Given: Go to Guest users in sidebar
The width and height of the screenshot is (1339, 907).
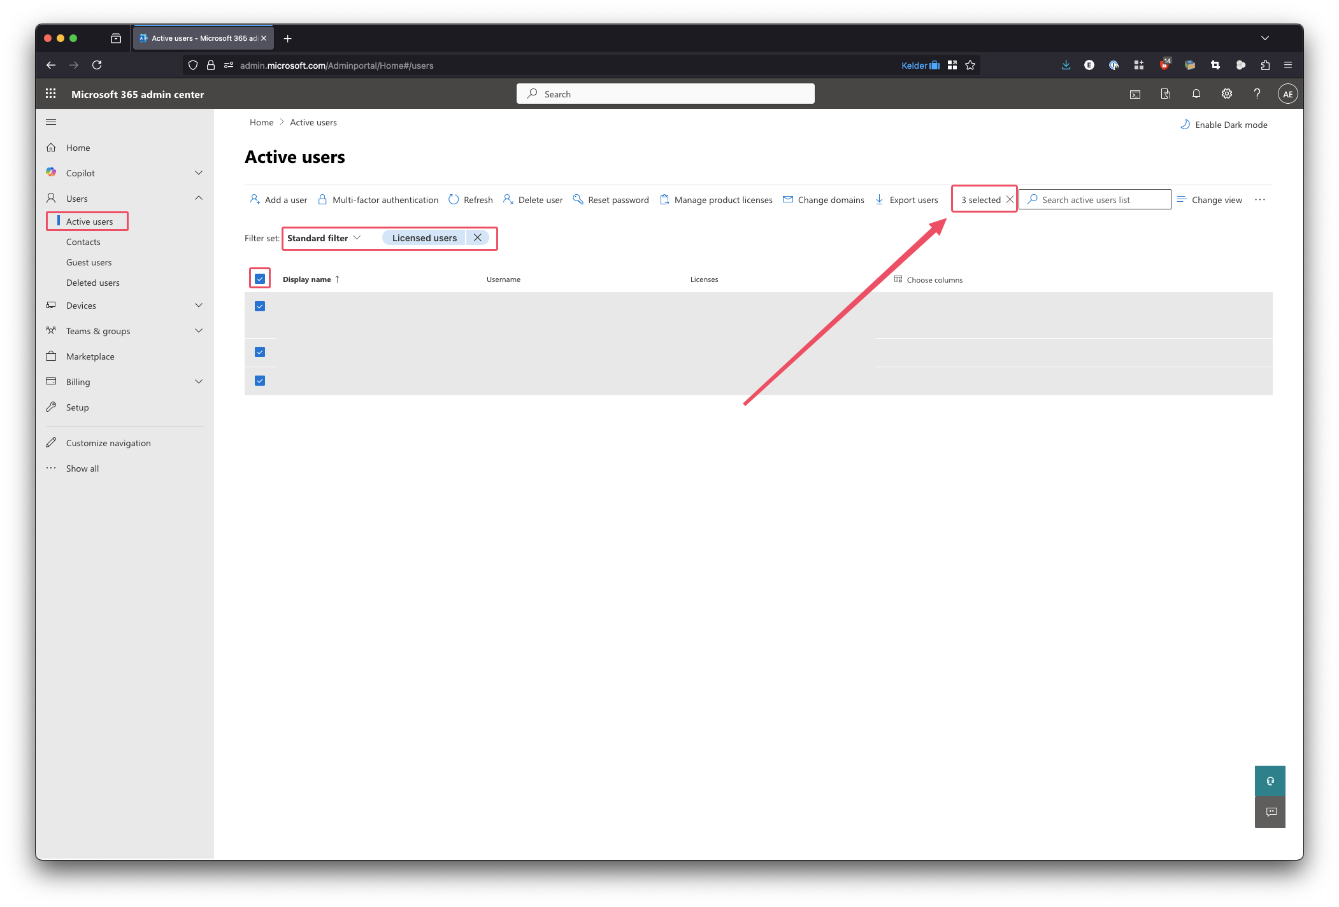Looking at the screenshot, I should [89, 262].
